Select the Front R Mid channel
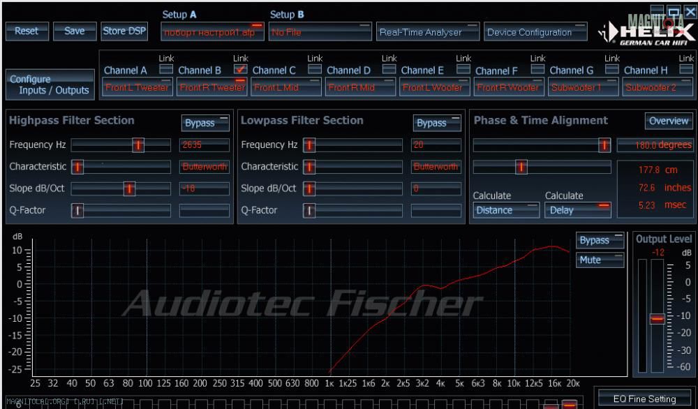 pos(360,87)
